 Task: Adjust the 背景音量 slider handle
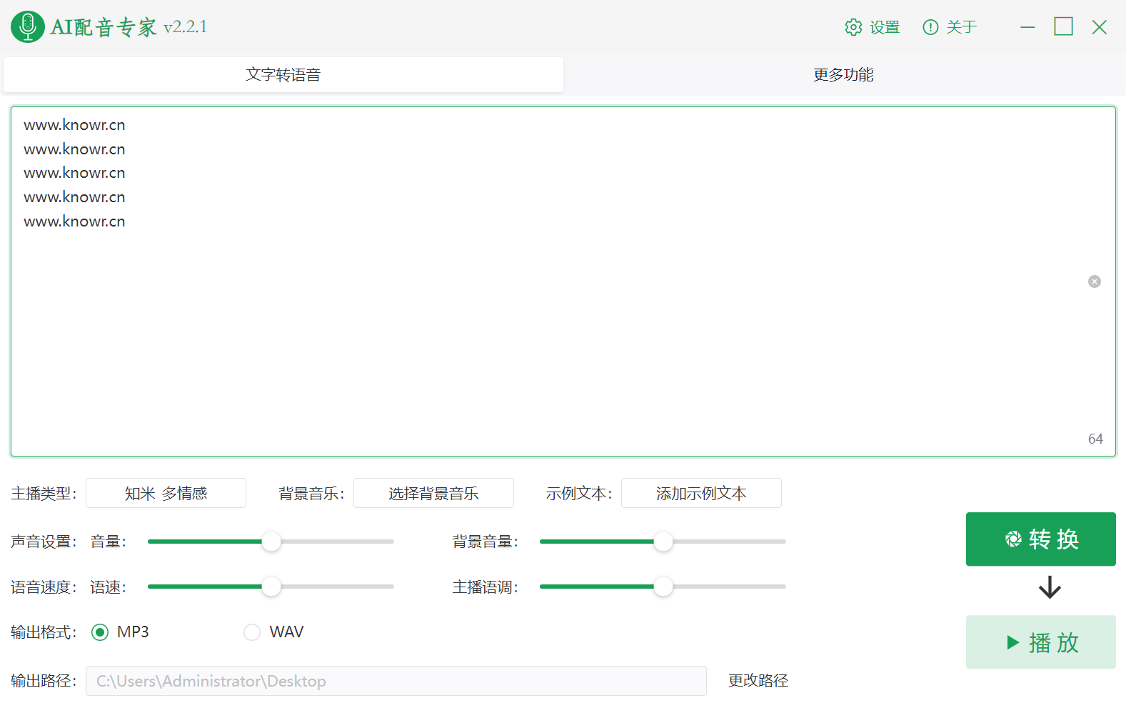[663, 542]
